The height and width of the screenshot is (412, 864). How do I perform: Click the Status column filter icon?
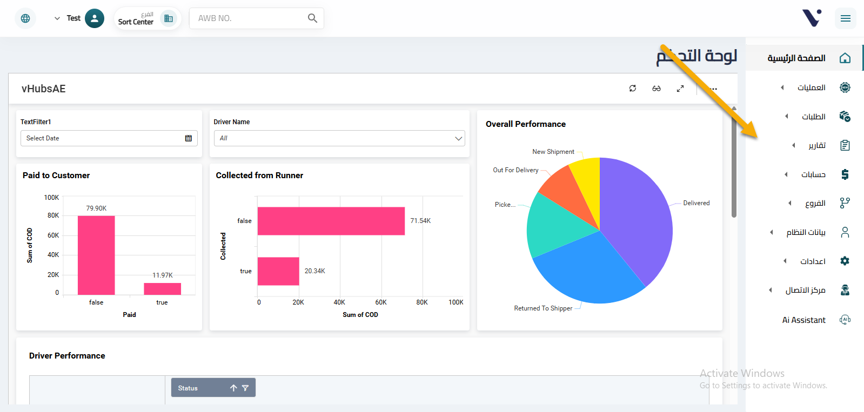click(x=245, y=388)
